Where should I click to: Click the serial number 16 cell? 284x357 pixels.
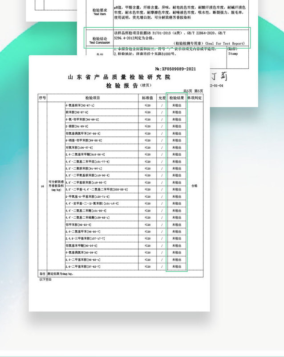coord(42,186)
